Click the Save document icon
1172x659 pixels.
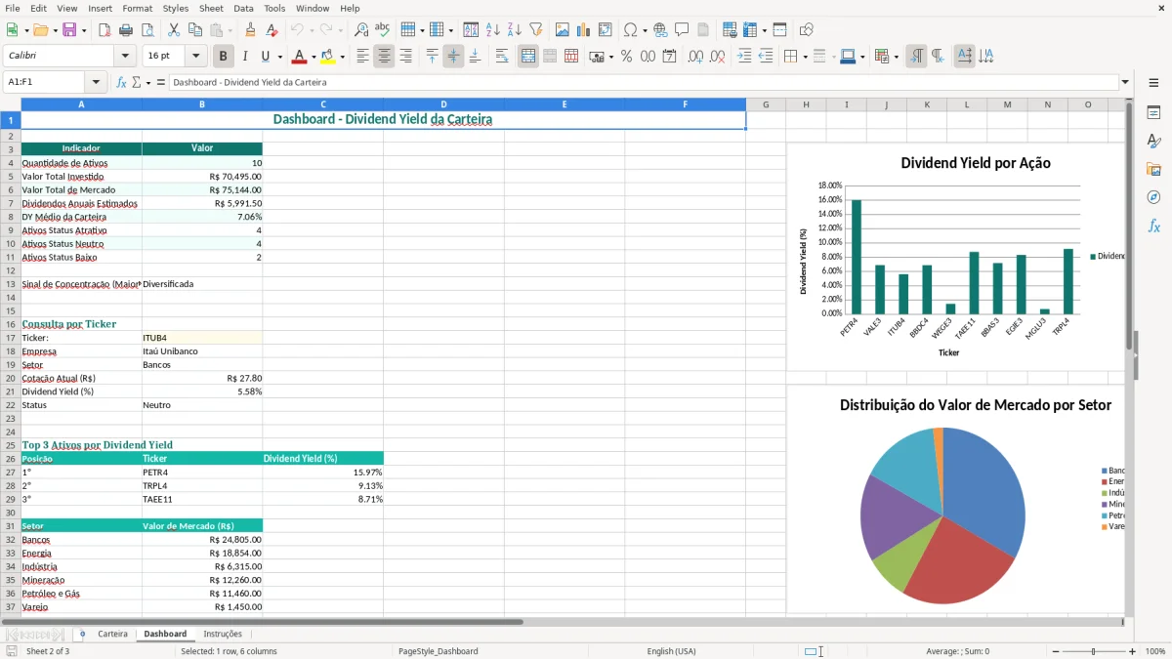point(69,30)
